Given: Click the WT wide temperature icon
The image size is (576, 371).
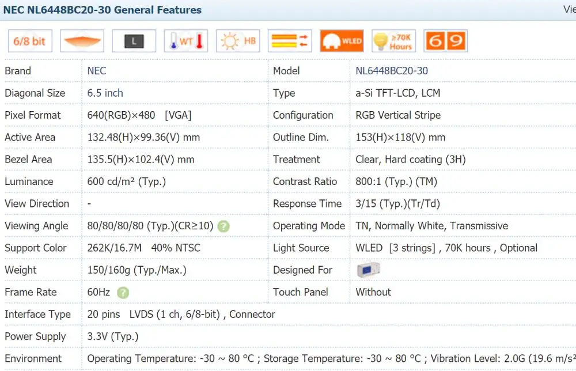Looking at the screenshot, I should pos(186,41).
